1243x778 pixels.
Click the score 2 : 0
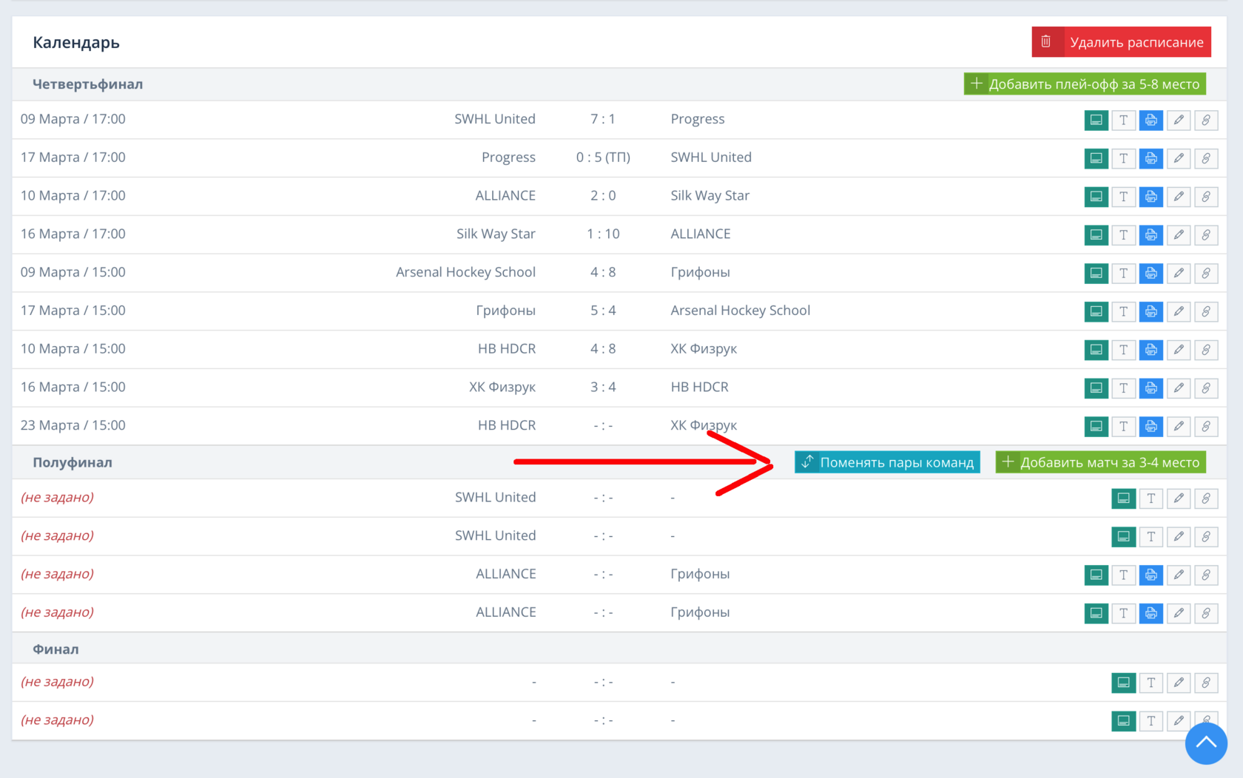602,196
